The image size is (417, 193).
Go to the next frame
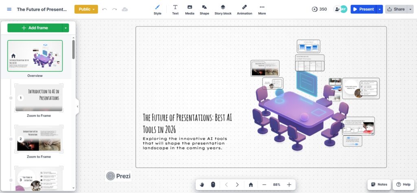click(237, 184)
